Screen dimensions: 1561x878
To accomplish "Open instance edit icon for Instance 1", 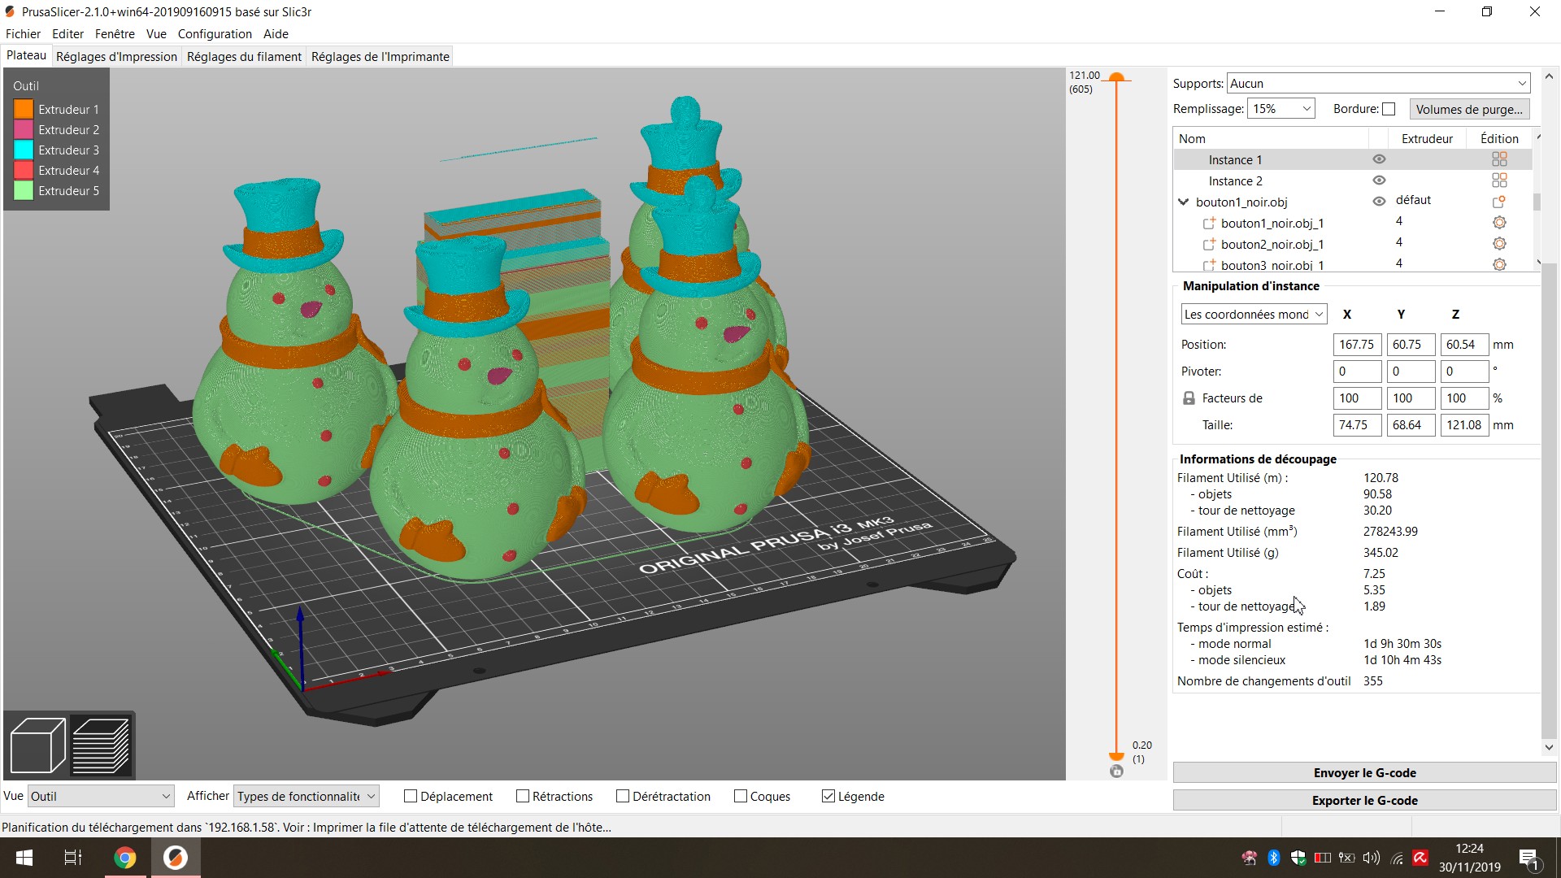I will (x=1499, y=159).
